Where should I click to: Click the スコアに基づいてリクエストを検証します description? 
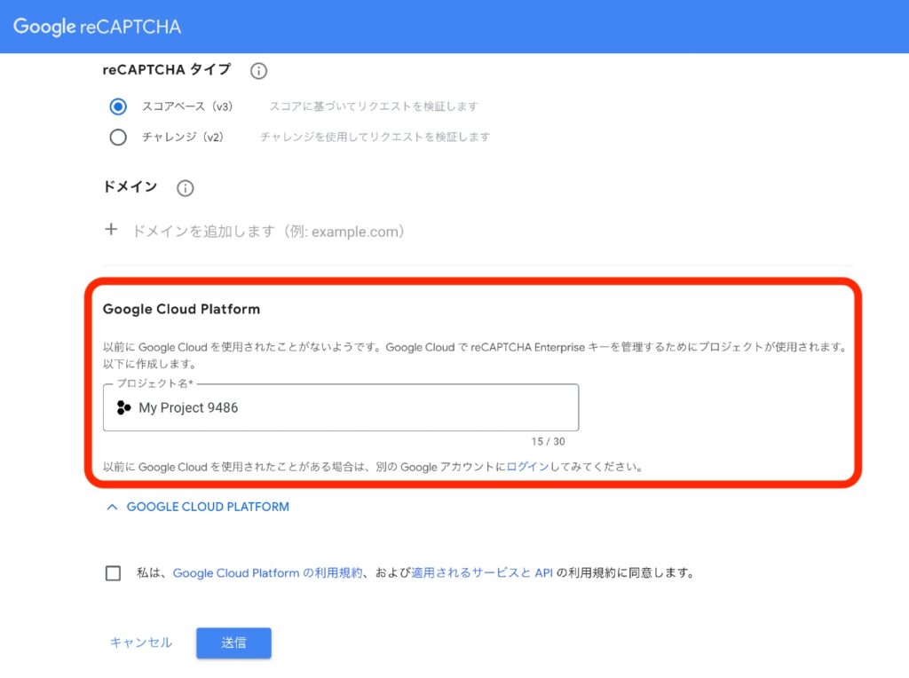click(374, 106)
